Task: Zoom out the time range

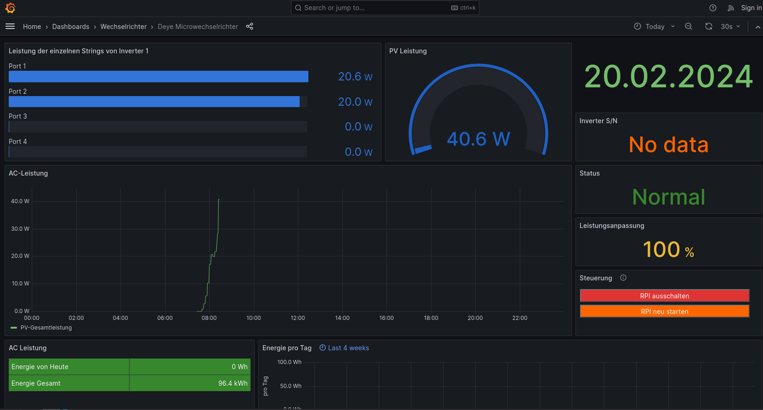Action: (x=689, y=27)
